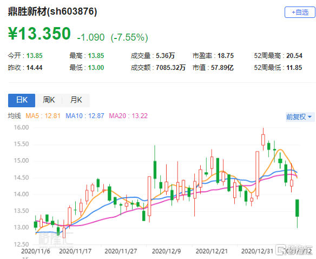Click the 15.00 price axis label
Viewport: 316px width, 259px height.
tap(21, 161)
